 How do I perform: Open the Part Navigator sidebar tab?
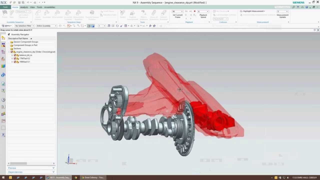[x=3, y=52]
